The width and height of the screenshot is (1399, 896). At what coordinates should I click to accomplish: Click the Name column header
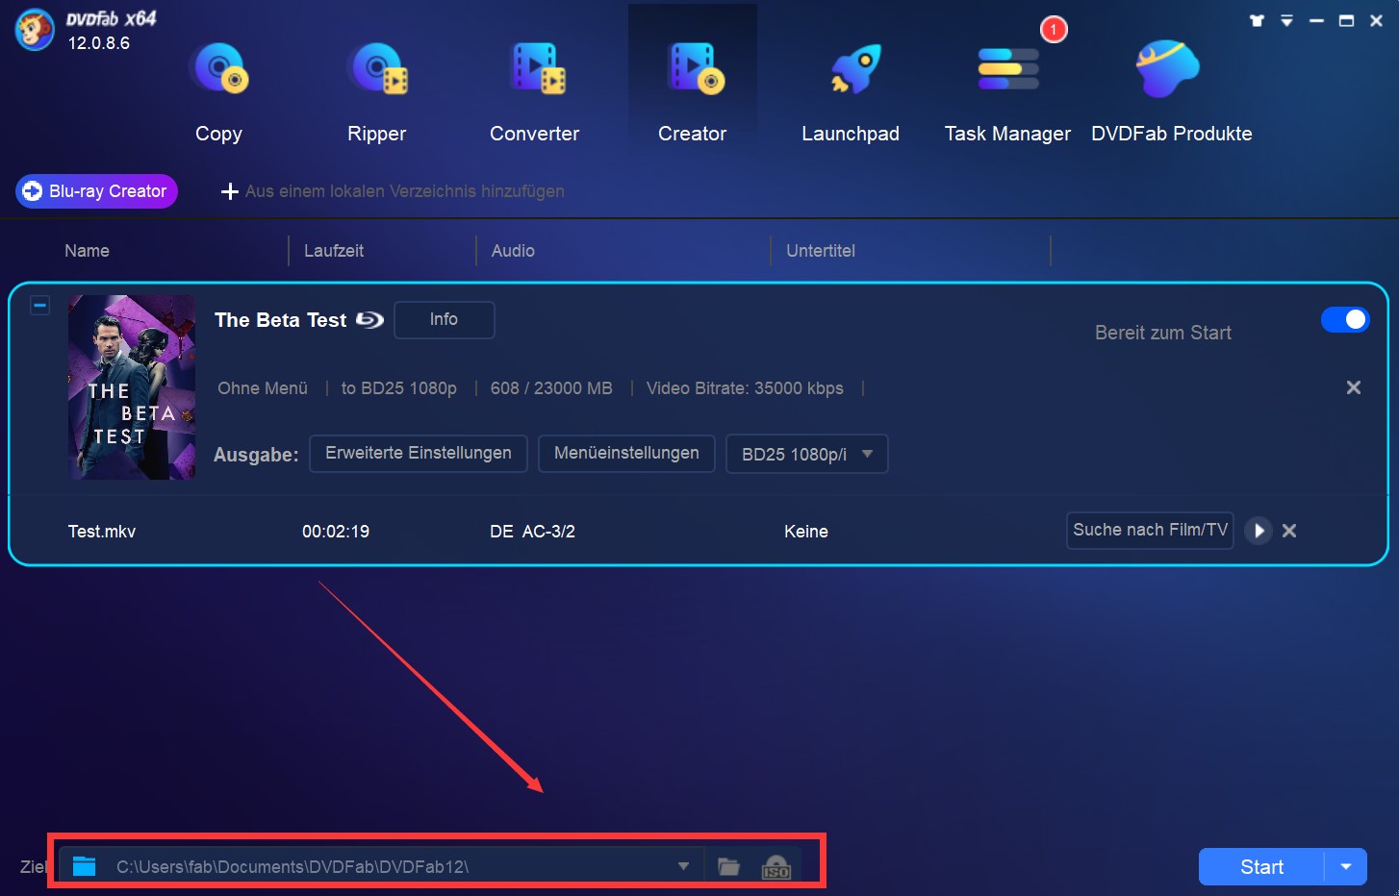point(87,251)
